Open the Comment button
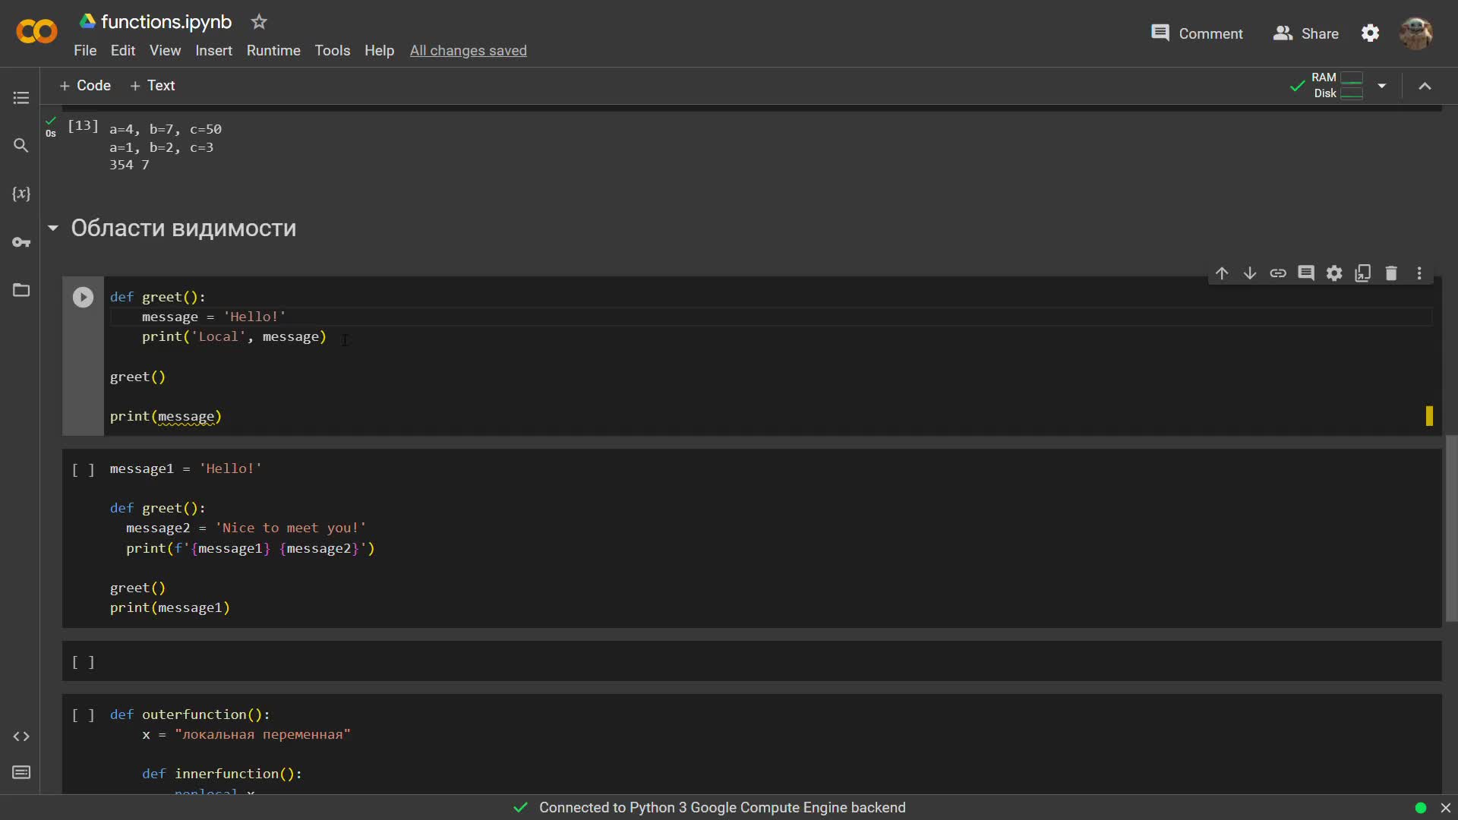This screenshot has width=1458, height=820. [x=1197, y=33]
